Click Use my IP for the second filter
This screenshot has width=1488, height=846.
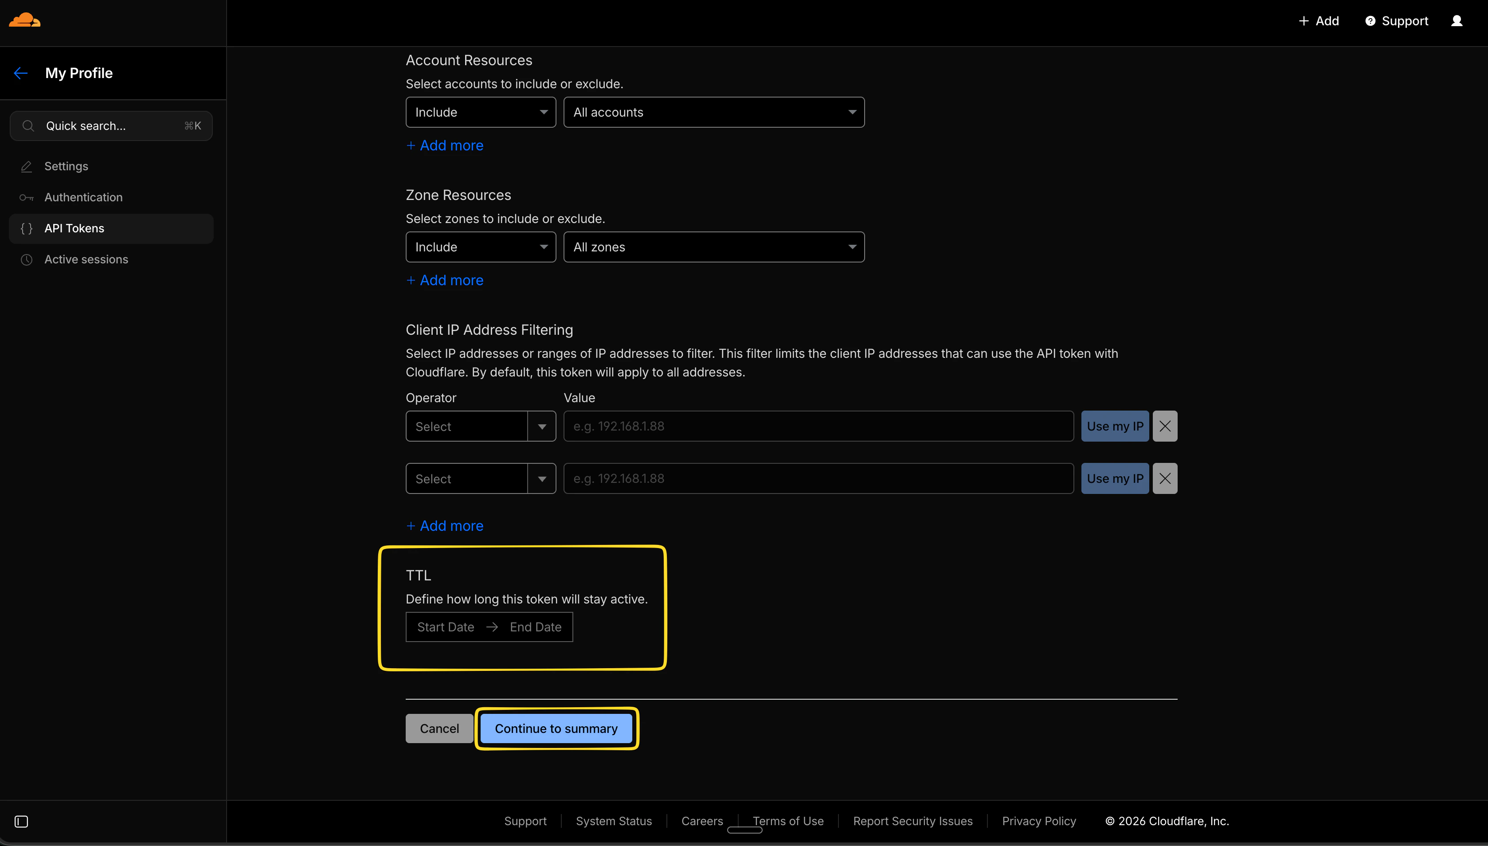[x=1114, y=478]
